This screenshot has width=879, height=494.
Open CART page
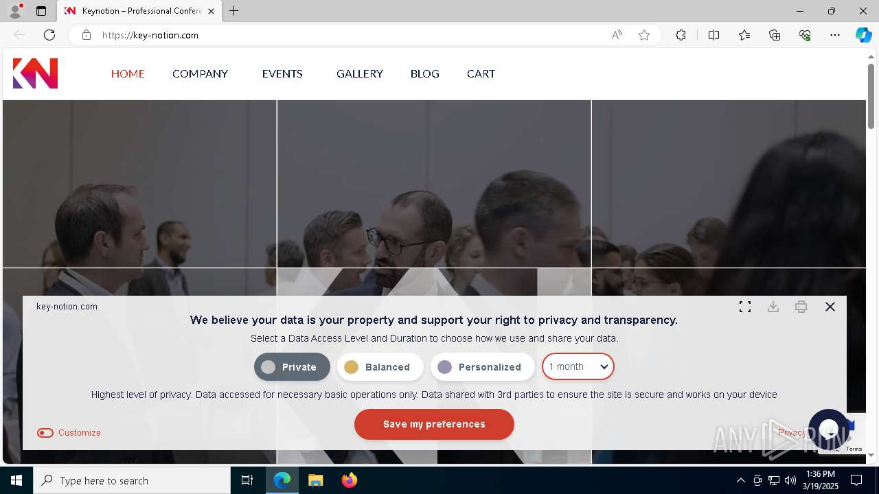[481, 73]
